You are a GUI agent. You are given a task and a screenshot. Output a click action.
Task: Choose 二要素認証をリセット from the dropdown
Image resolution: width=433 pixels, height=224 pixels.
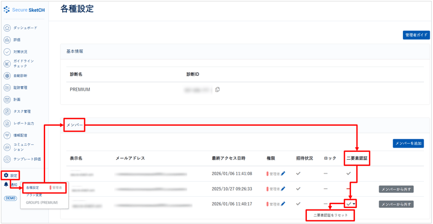click(x=330, y=215)
